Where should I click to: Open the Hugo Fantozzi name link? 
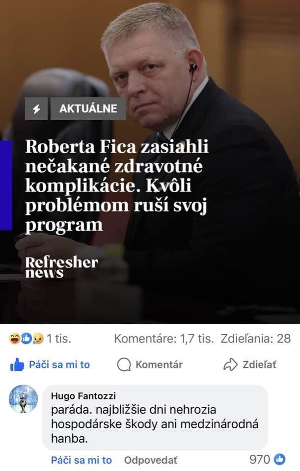[x=83, y=396]
